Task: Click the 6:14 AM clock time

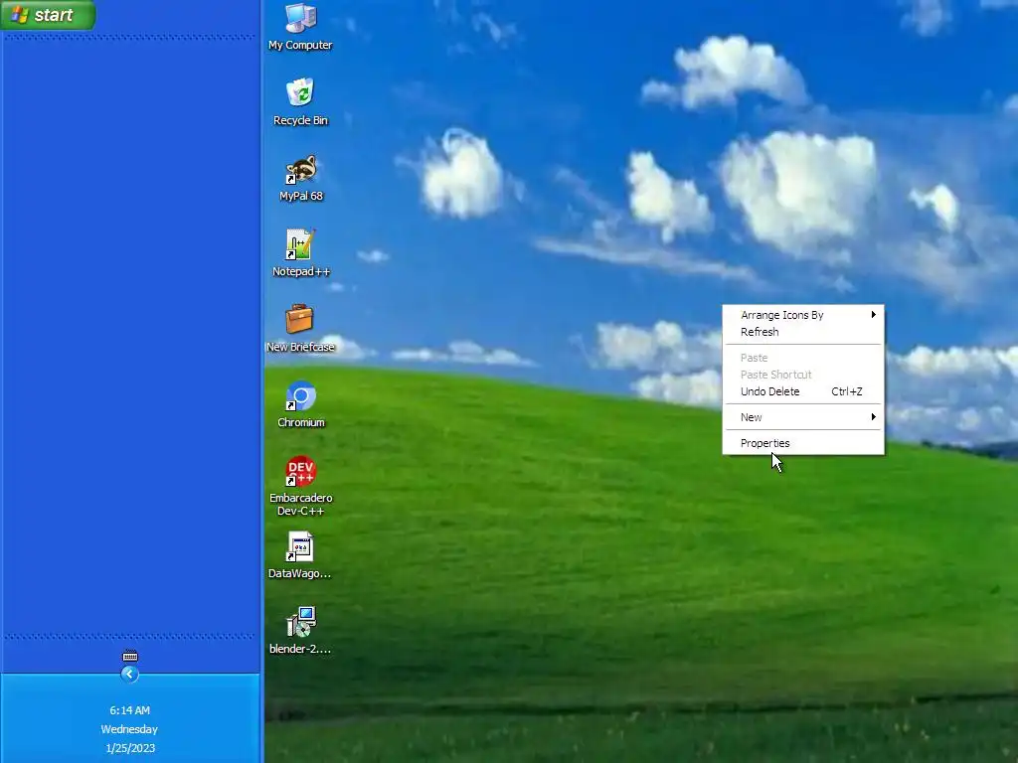Action: tap(130, 710)
